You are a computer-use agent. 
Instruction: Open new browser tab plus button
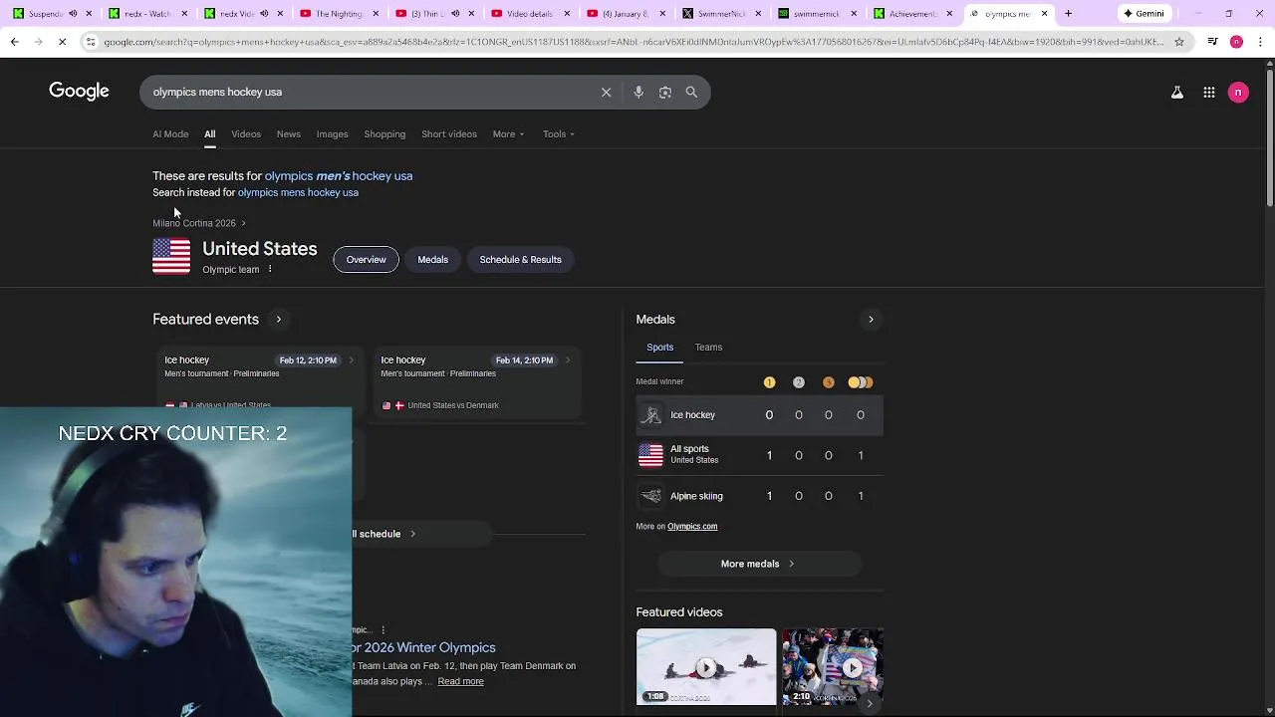[x=1068, y=14]
